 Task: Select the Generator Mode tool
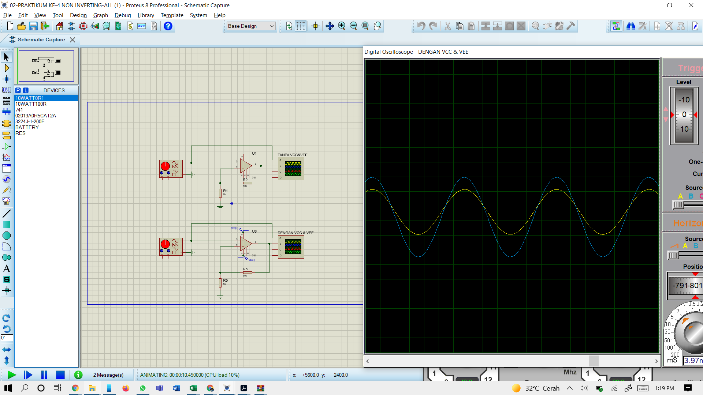pyautogui.click(x=6, y=179)
